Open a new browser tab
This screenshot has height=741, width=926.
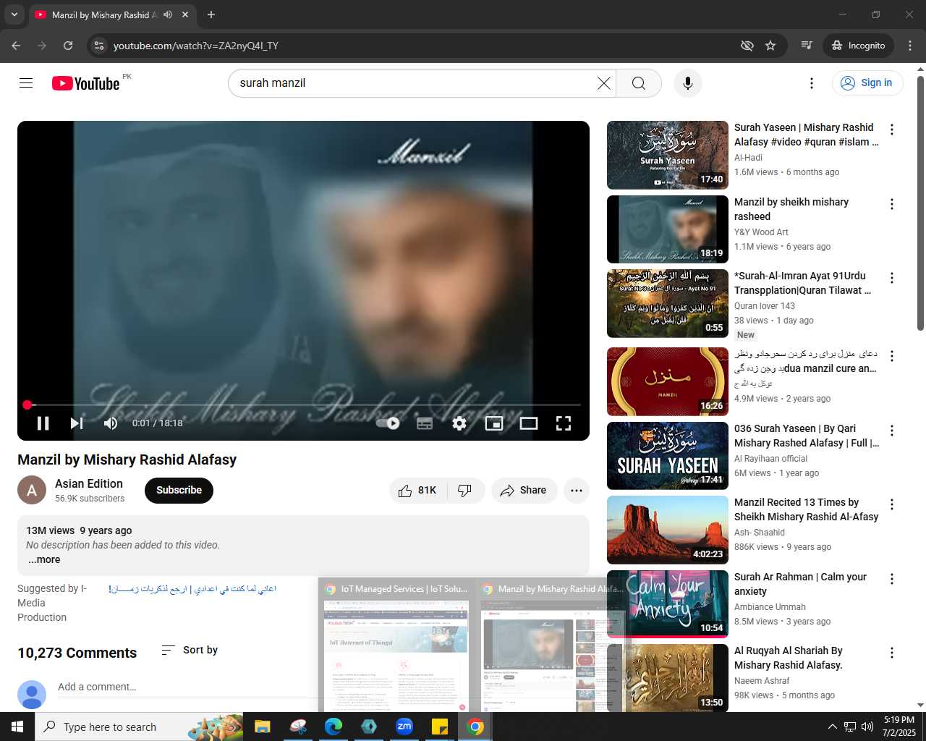coord(211,14)
